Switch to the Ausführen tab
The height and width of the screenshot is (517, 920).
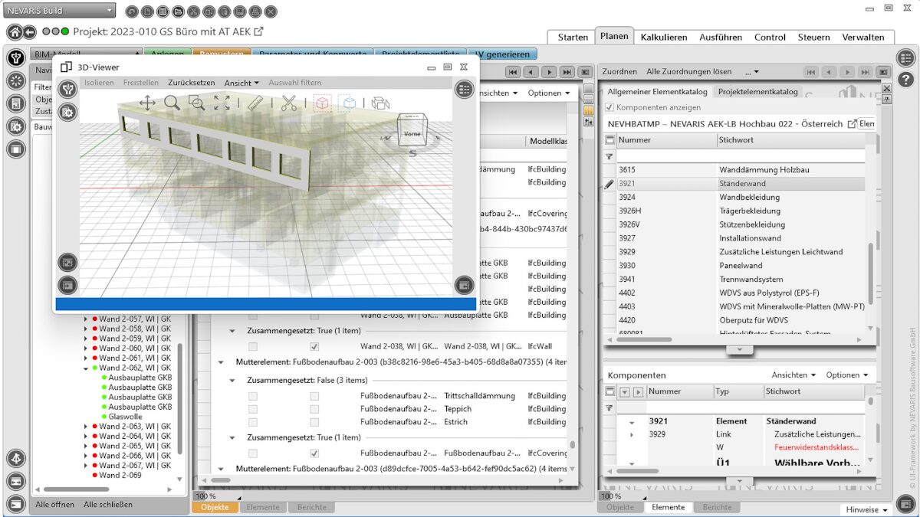tap(721, 37)
